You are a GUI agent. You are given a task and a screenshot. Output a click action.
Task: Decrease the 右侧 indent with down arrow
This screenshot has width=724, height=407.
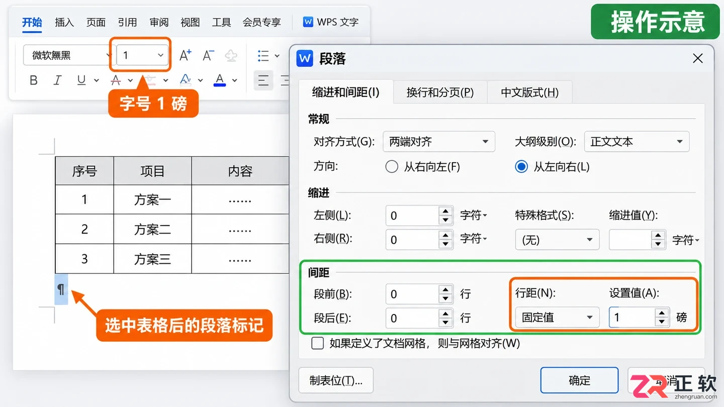click(445, 245)
